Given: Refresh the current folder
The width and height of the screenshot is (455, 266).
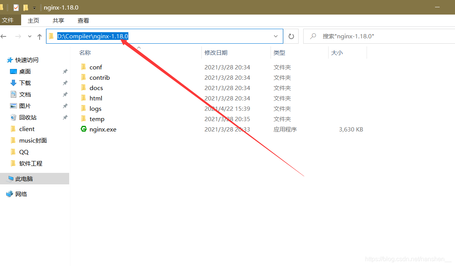Looking at the screenshot, I should (291, 36).
